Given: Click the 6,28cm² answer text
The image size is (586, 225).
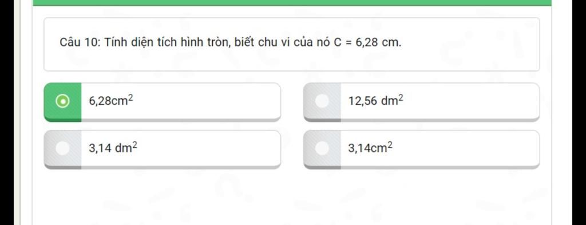Looking at the screenshot, I should 112,100.
